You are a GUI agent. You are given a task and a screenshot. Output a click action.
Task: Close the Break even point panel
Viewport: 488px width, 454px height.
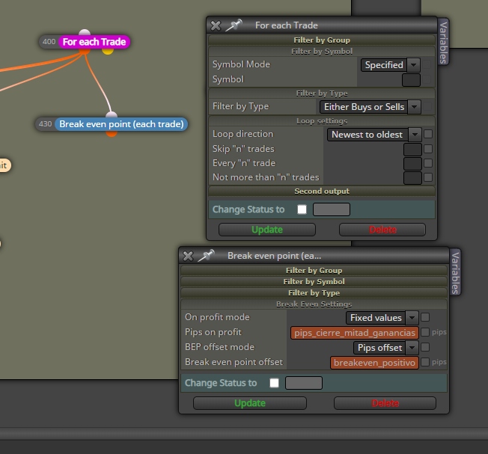pyautogui.click(x=188, y=256)
